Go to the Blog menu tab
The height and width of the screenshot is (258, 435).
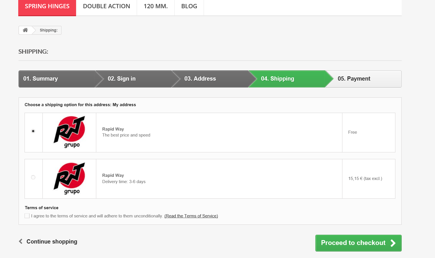click(189, 7)
